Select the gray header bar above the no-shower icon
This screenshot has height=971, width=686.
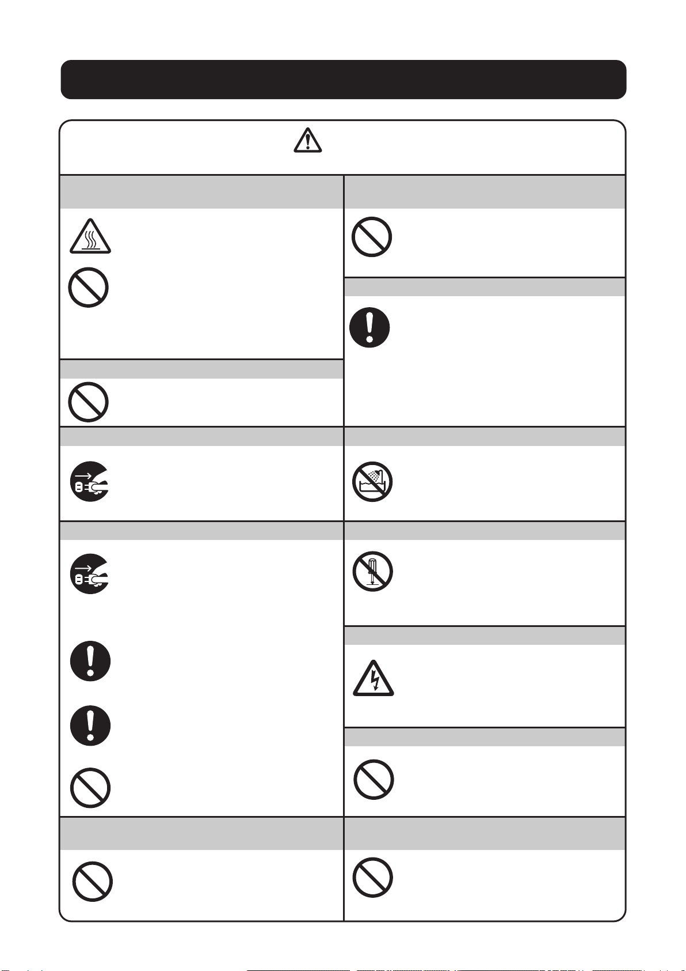[x=485, y=437]
